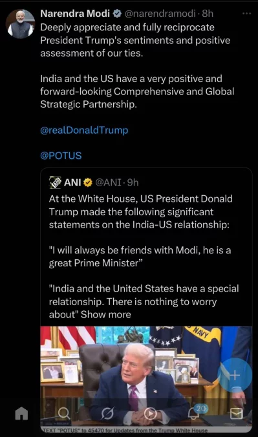
Task: Open the @realDonaldTrump mention link
Action: click(x=84, y=130)
